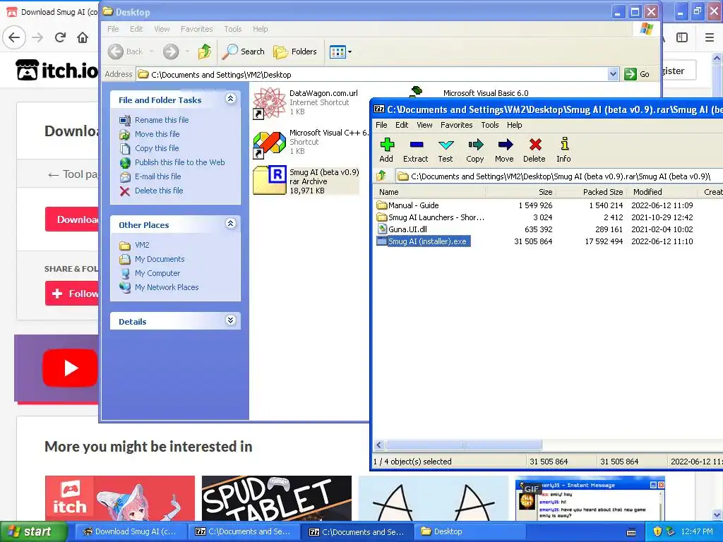Viewport: 723px width, 542px height.
Task: Click the browser reload button
Action: [x=60, y=37]
